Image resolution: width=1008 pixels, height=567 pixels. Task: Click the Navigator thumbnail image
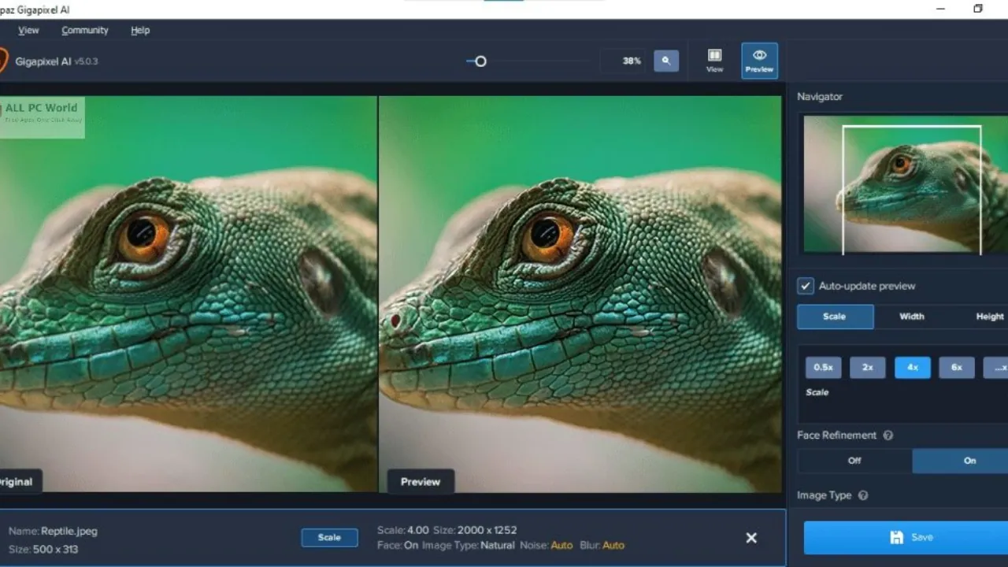(x=906, y=184)
